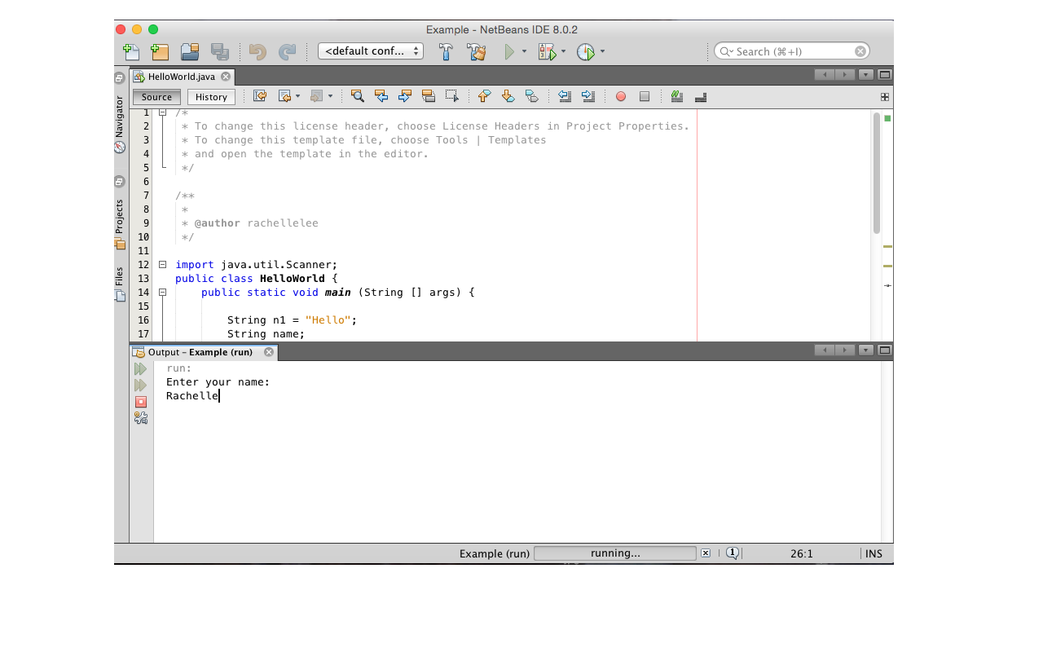Select the Debug Project icon
This screenshot has height=652, width=1043.
click(x=546, y=51)
